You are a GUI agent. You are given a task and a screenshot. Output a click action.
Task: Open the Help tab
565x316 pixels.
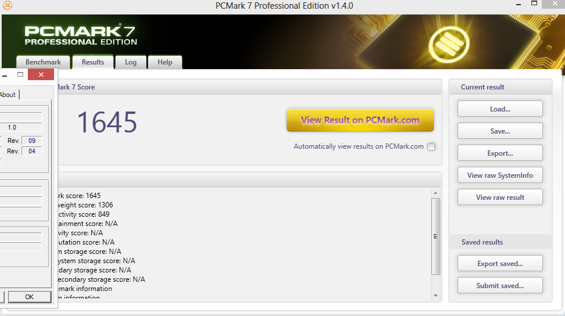tap(165, 62)
